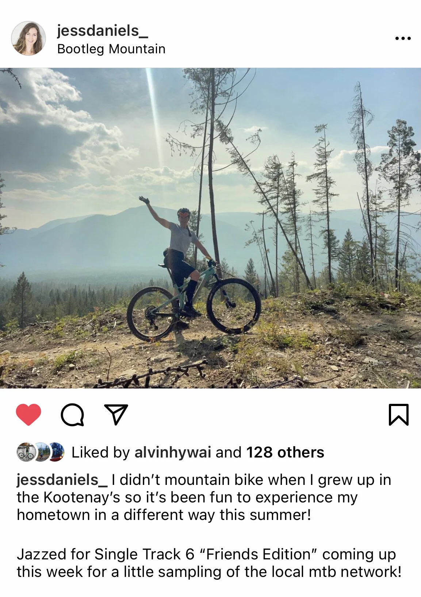The height and width of the screenshot is (597, 421).
Task: Open comments with the speech bubble icon
Action: pyautogui.click(x=72, y=415)
